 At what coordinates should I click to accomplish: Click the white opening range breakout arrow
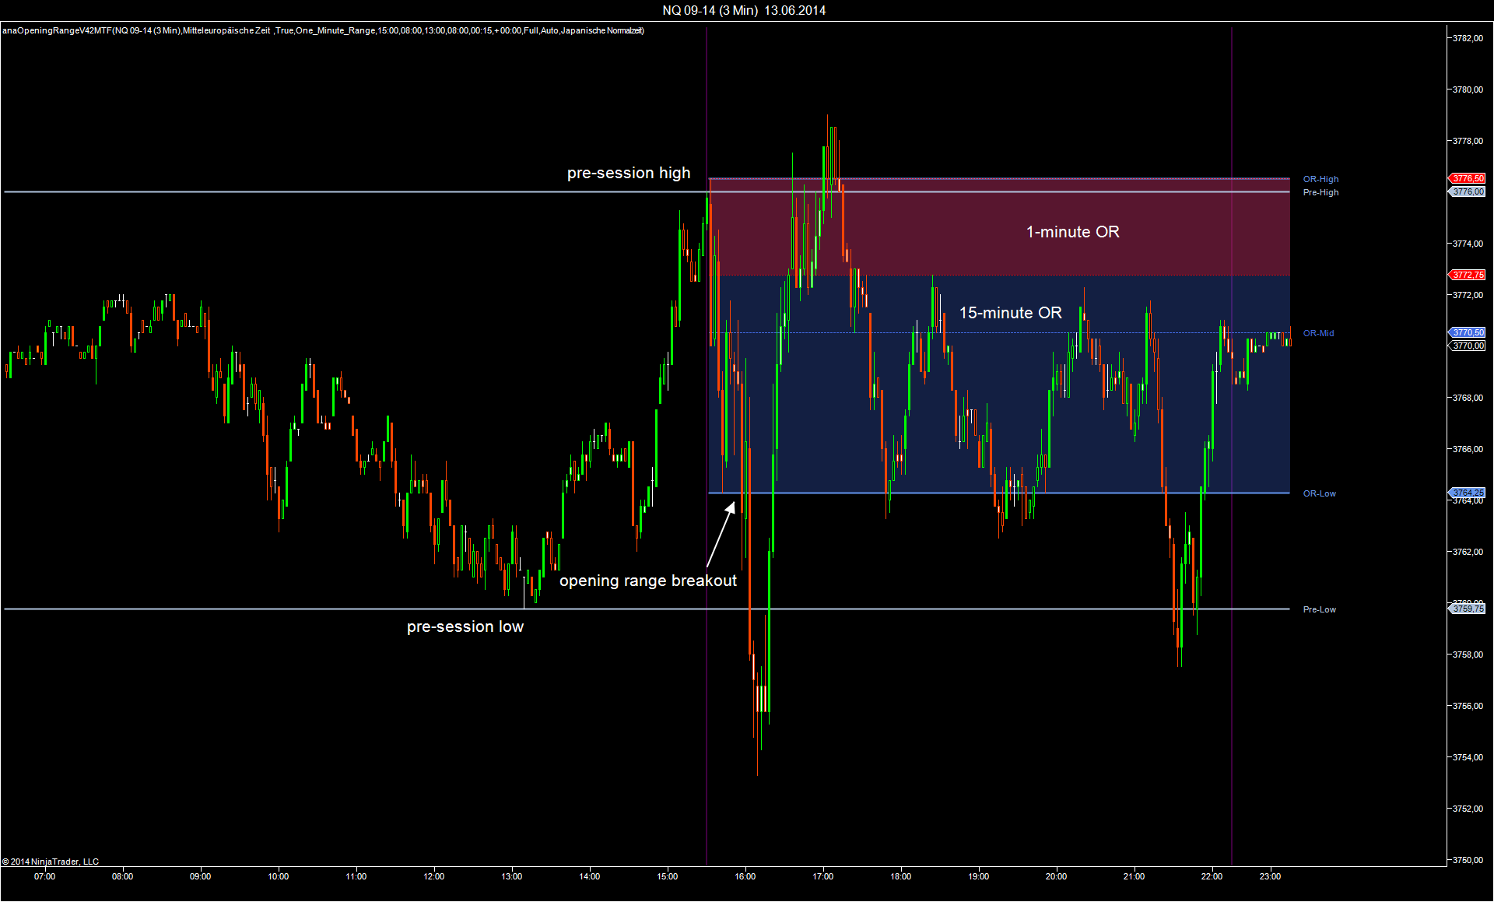click(x=721, y=534)
